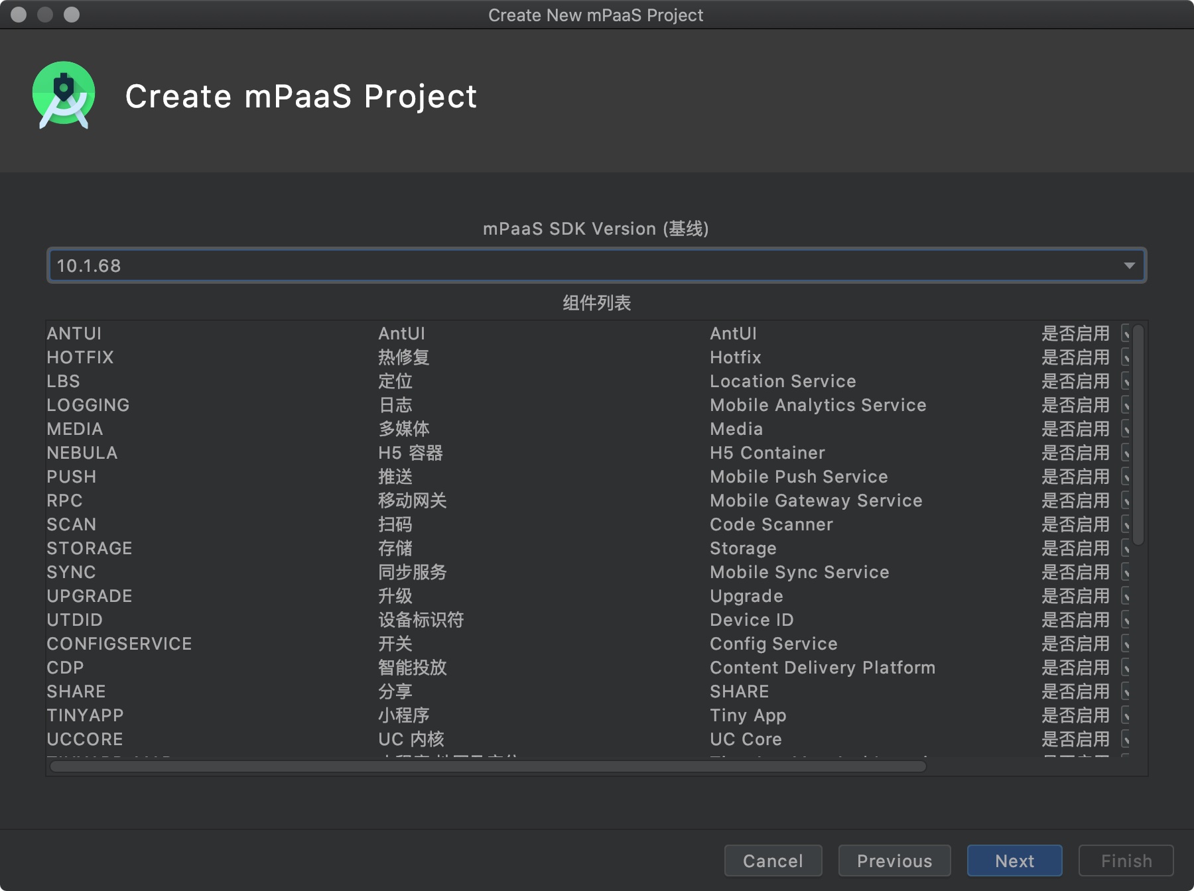The image size is (1194, 891).
Task: Toggle the enable checkbox for LBS
Action: [1126, 381]
